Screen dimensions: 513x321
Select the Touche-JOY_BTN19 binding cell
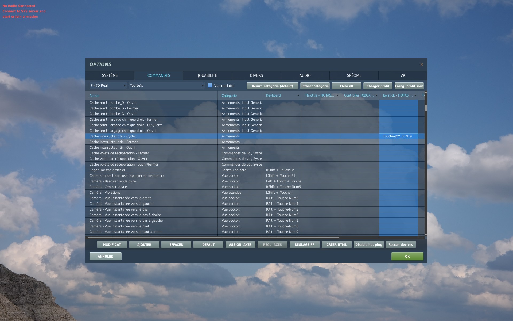tap(398, 136)
